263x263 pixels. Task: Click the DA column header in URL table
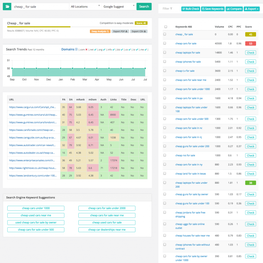pos(71,99)
